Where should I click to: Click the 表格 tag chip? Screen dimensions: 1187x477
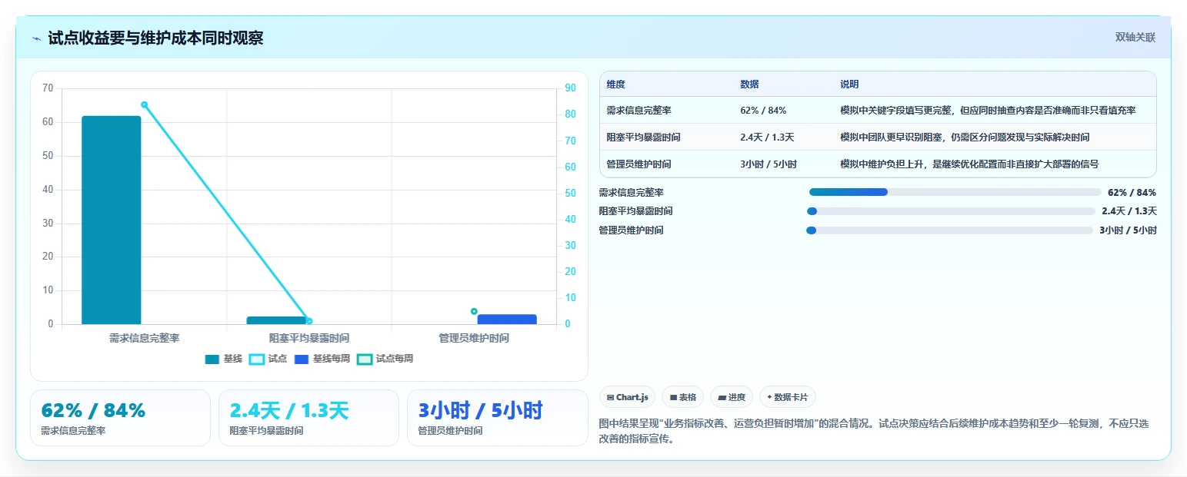(x=682, y=397)
